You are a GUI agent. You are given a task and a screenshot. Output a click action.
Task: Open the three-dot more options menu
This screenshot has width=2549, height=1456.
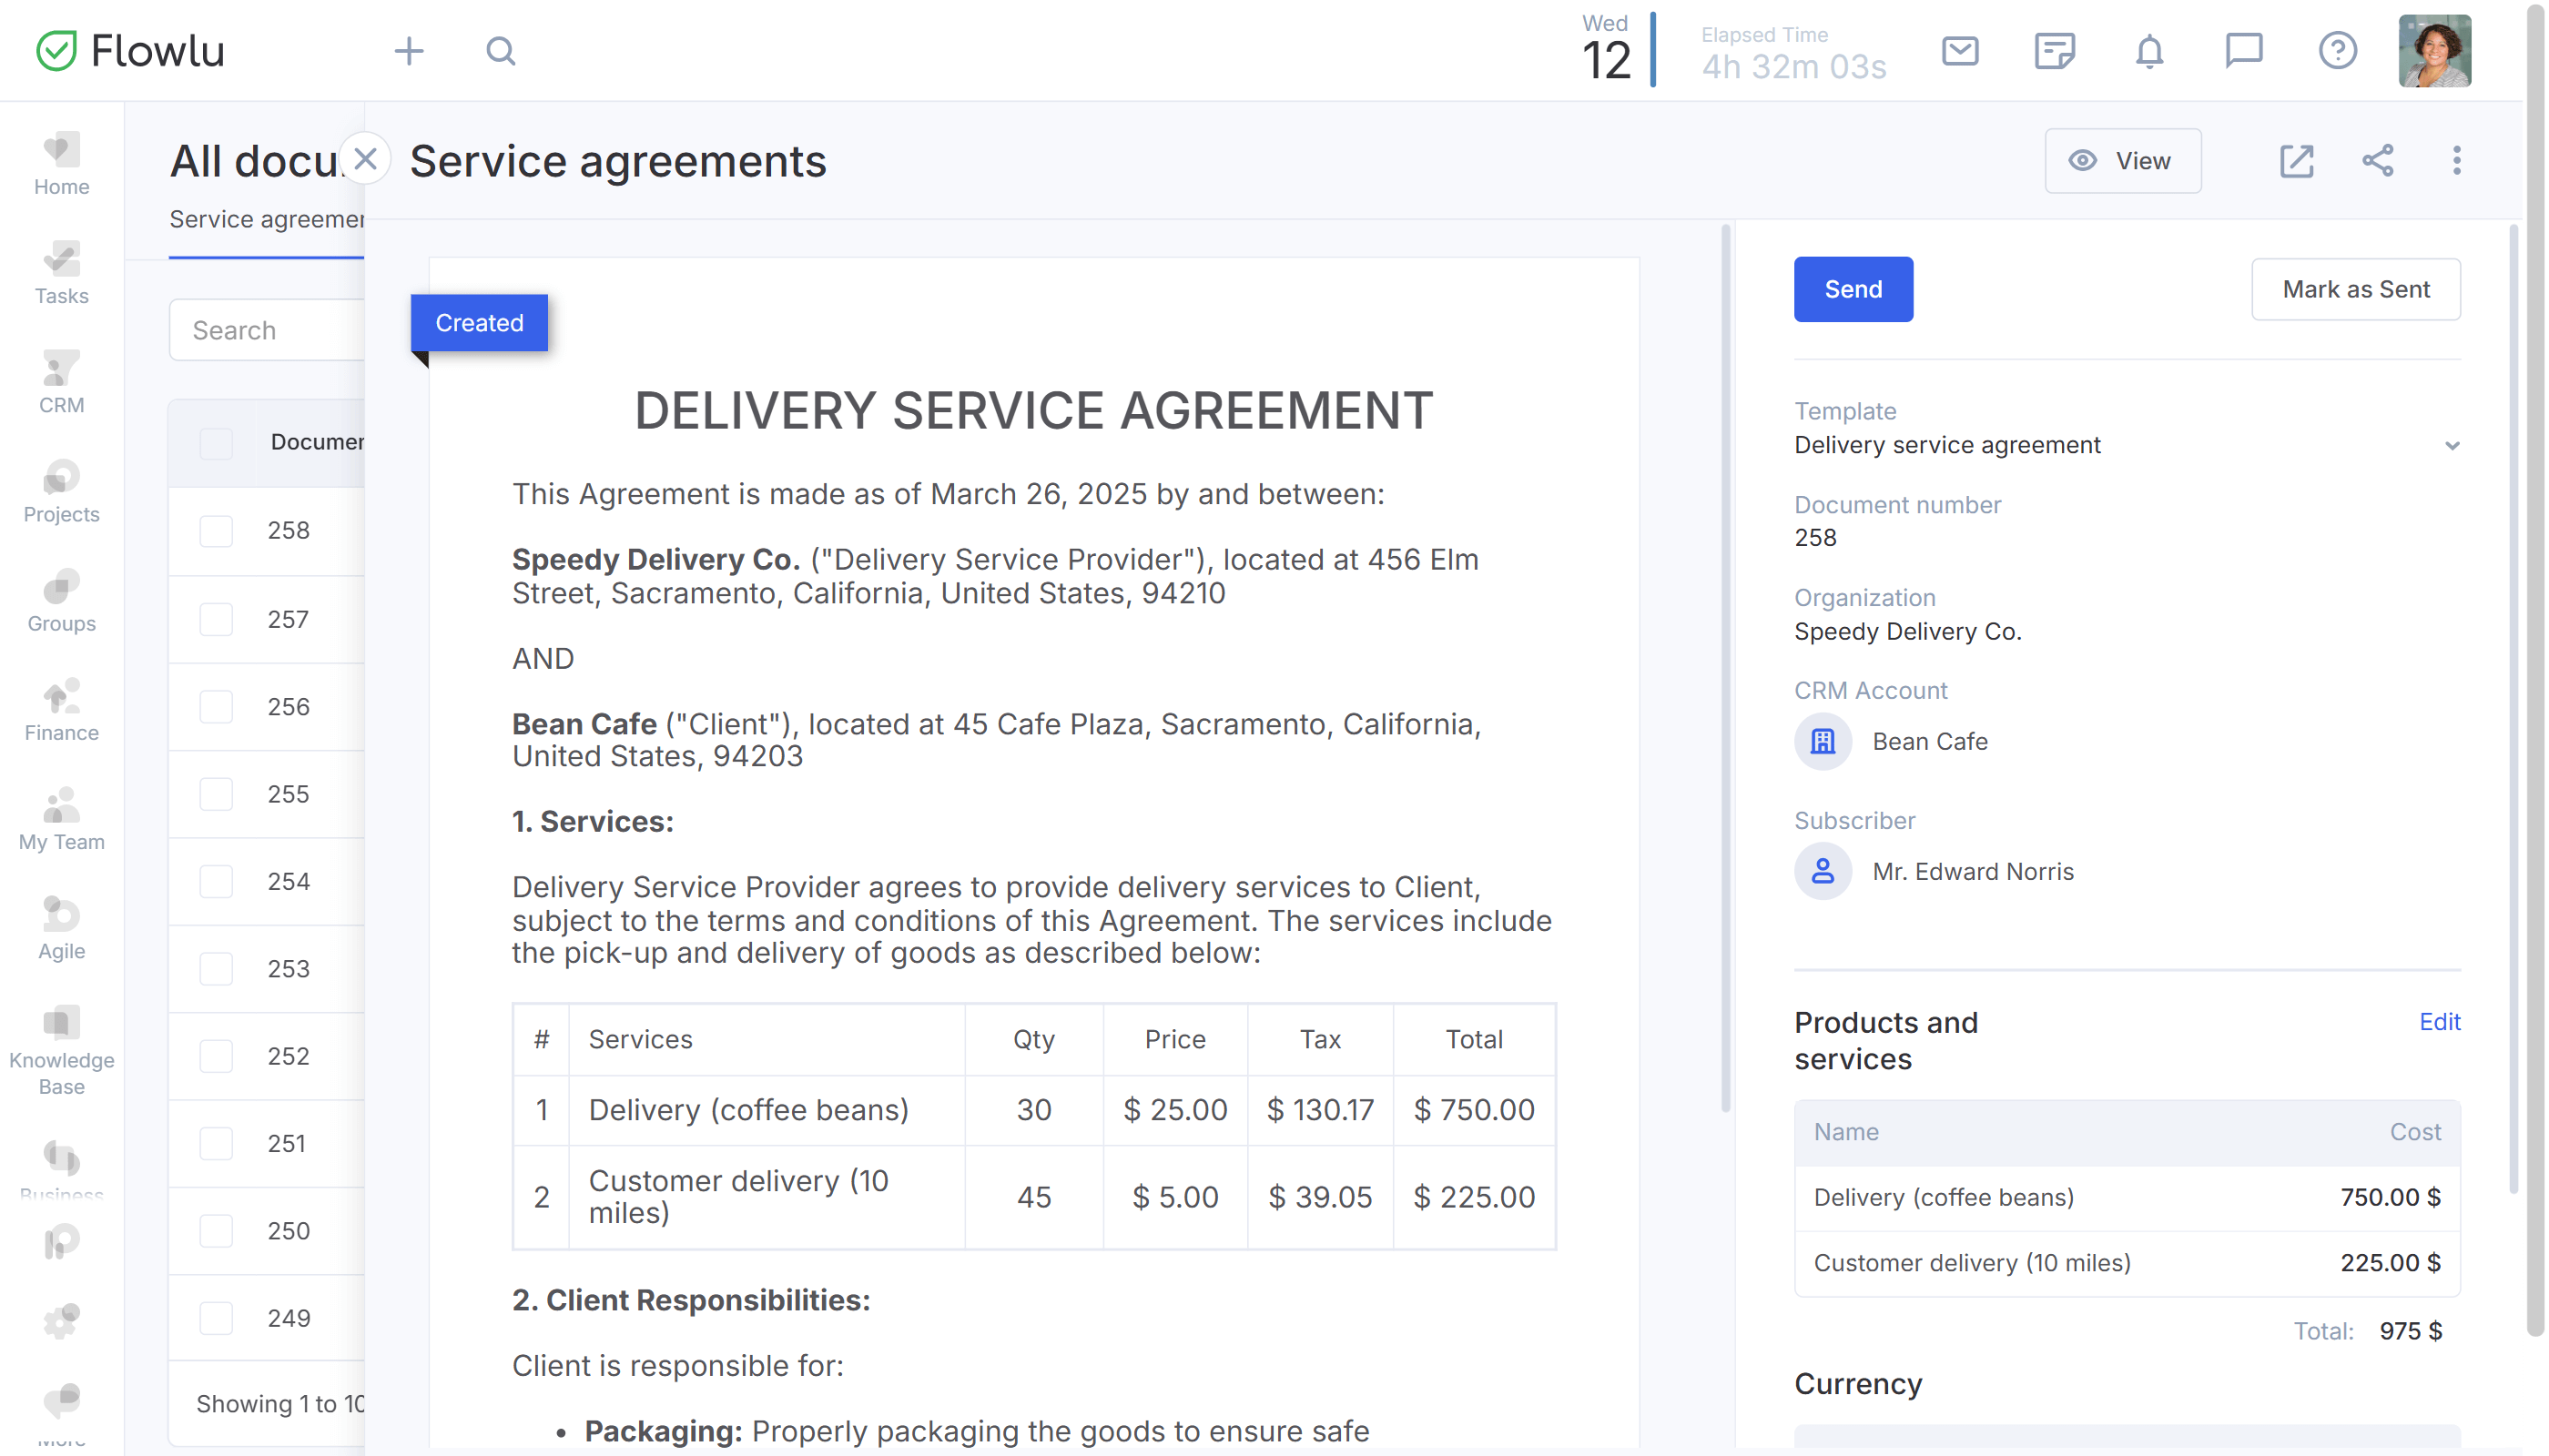[x=2456, y=160]
